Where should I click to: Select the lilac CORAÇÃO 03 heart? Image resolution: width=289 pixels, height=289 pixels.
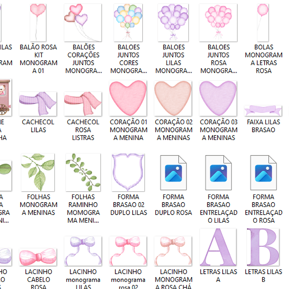(x=218, y=98)
